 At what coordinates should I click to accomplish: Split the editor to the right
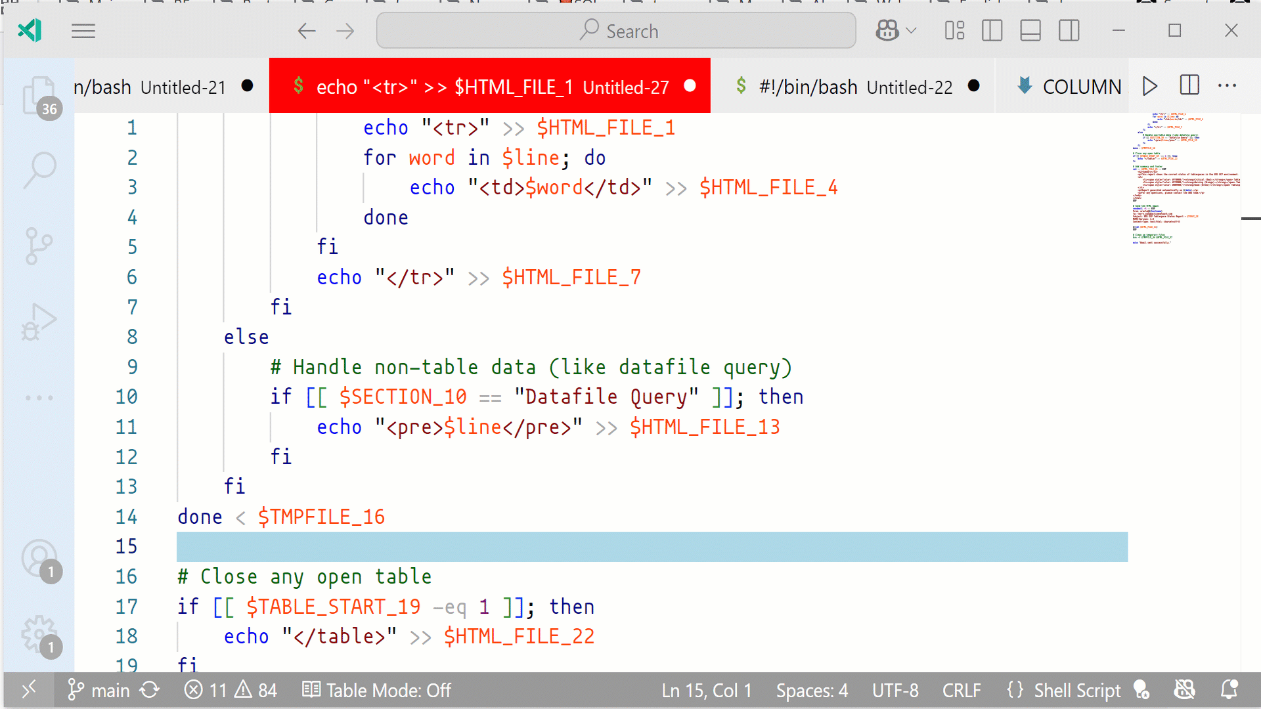[1189, 86]
